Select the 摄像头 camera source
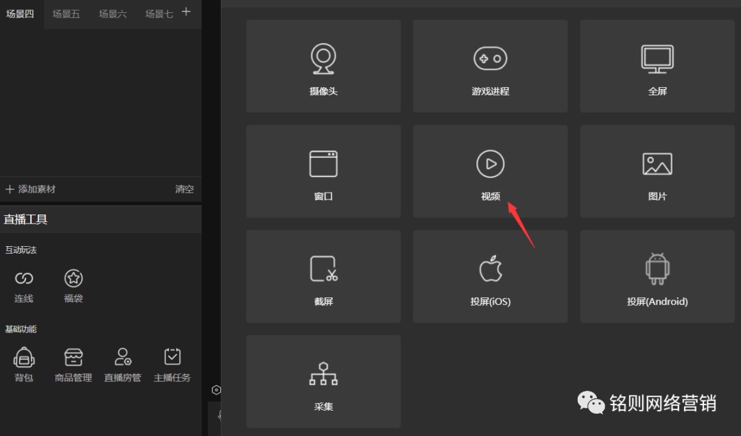This screenshot has height=436, width=741. (323, 66)
